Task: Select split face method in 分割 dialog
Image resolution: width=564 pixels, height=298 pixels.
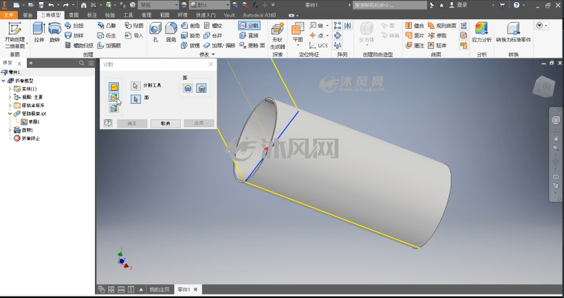Action: click(x=114, y=87)
